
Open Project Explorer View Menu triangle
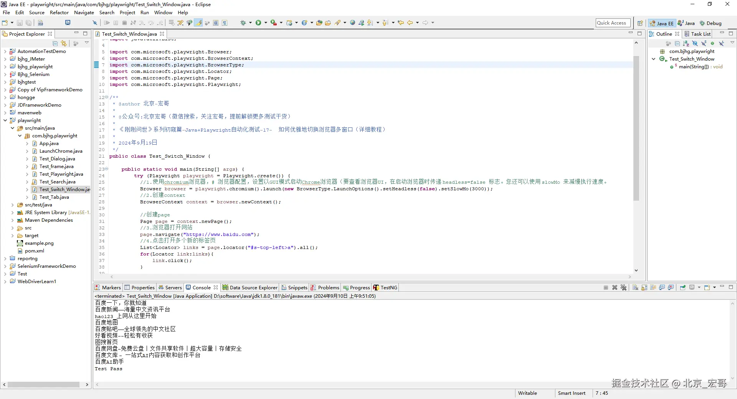tap(87, 43)
